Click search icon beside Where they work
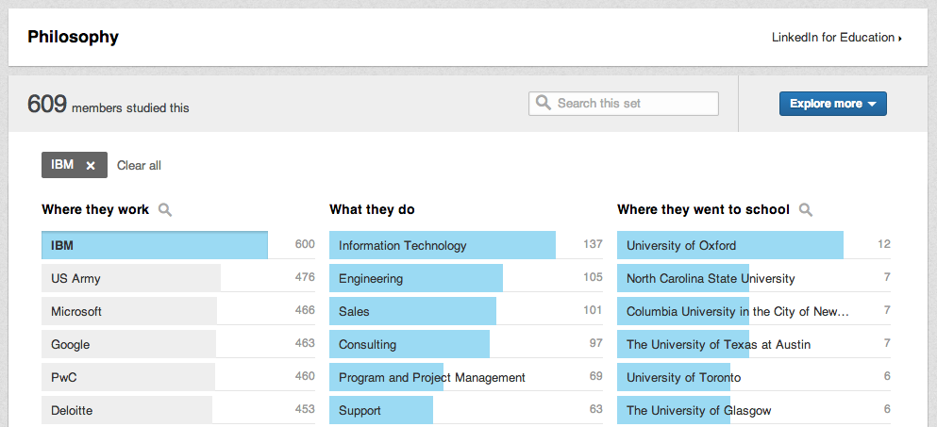937x427 pixels. [165, 209]
